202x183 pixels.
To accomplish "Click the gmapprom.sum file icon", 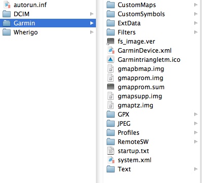I will pyautogui.click(x=111, y=87).
